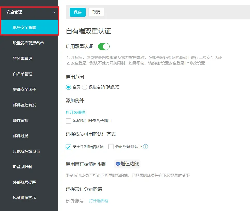Go to 设置弱密码黑名单 menu item
The image size is (250, 211).
(x=28, y=43)
